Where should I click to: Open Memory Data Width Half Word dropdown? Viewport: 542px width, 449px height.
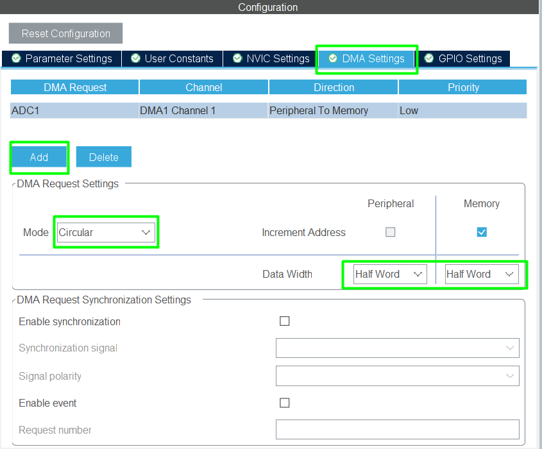click(481, 274)
